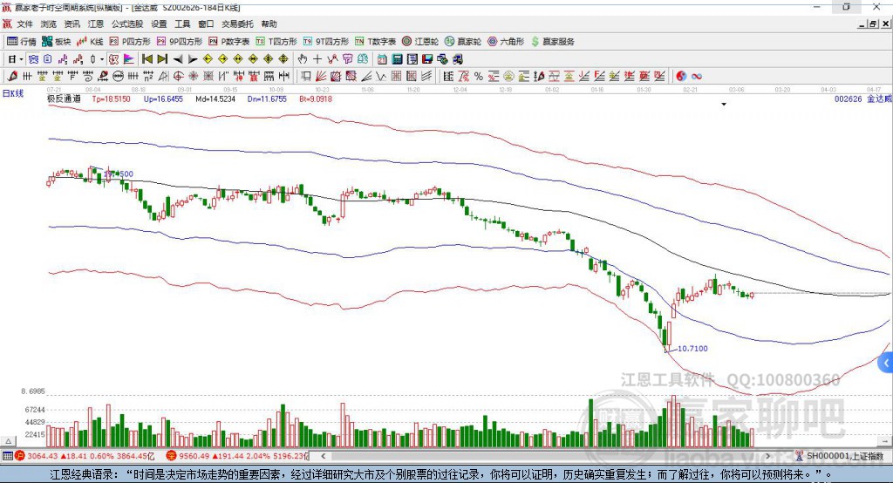Click SH000001 上证指数 in status bar

[x=844, y=456]
